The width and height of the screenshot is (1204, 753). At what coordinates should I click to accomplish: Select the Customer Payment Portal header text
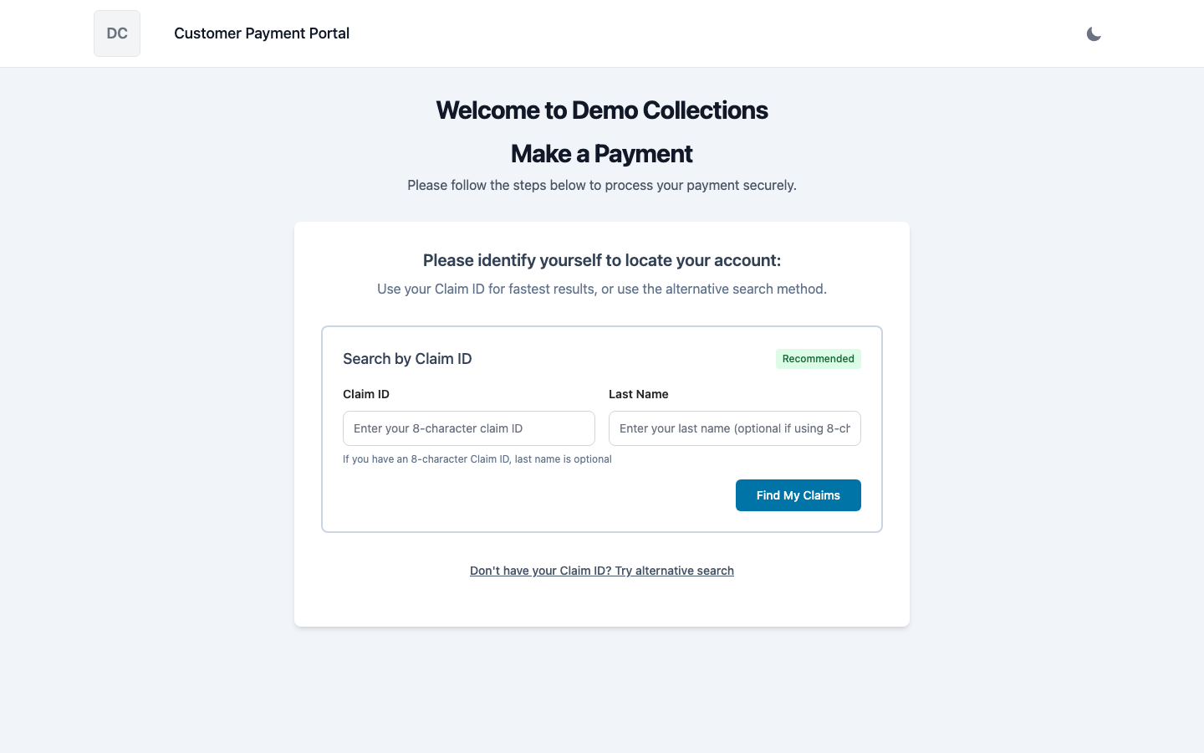[262, 33]
